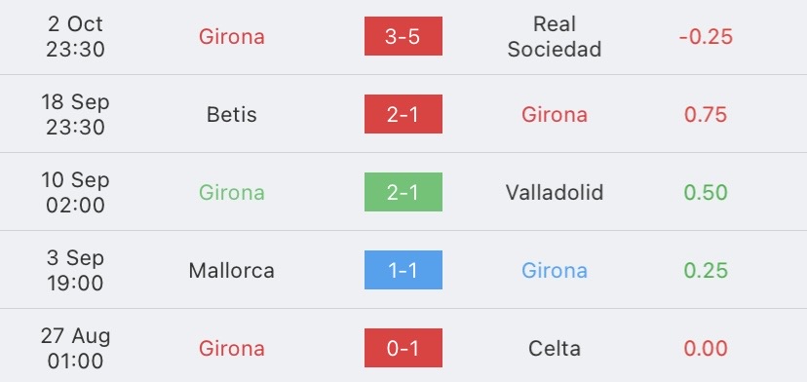This screenshot has height=382, width=807.
Task: Select Valladolid team name
Action: point(555,192)
